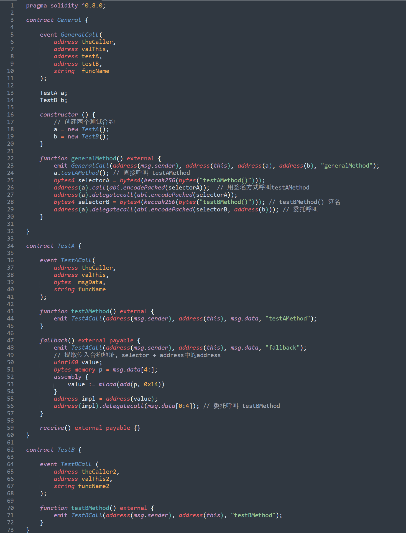406x533 pixels.
Task: Click 'theCaller' parameter on line 6
Action: (97, 42)
